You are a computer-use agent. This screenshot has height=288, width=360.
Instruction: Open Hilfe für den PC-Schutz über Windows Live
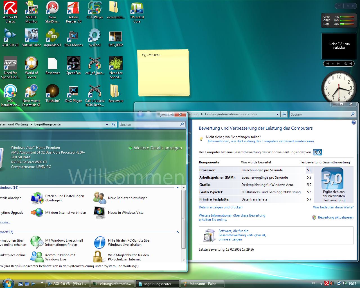(x=123, y=242)
